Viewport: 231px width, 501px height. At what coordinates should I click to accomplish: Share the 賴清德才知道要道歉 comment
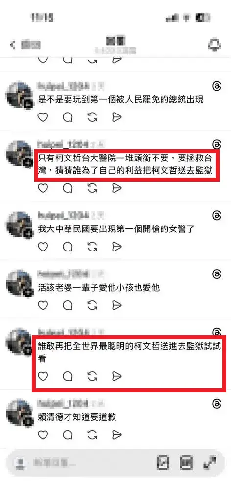click(x=117, y=434)
